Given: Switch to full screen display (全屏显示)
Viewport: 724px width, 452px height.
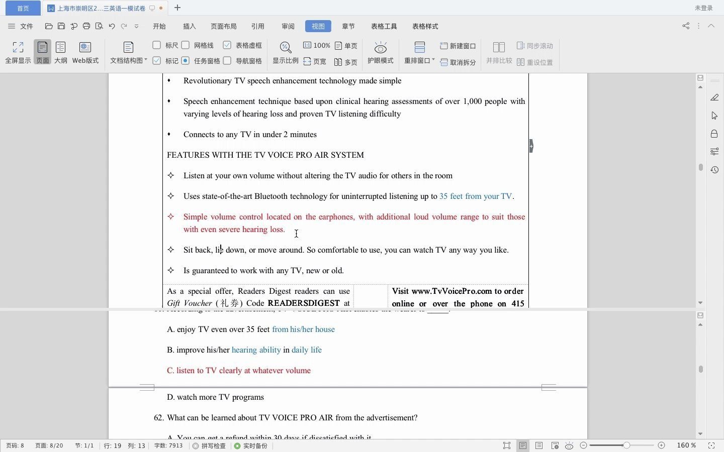Looking at the screenshot, I should point(18,53).
